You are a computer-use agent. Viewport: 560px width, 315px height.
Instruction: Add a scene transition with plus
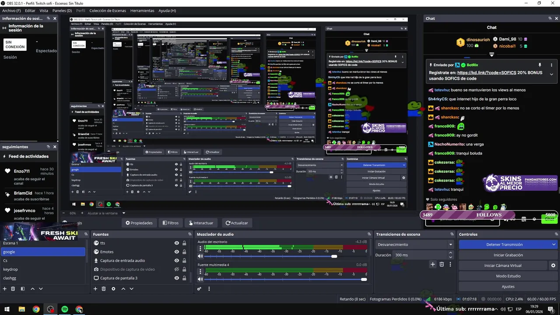point(433,264)
